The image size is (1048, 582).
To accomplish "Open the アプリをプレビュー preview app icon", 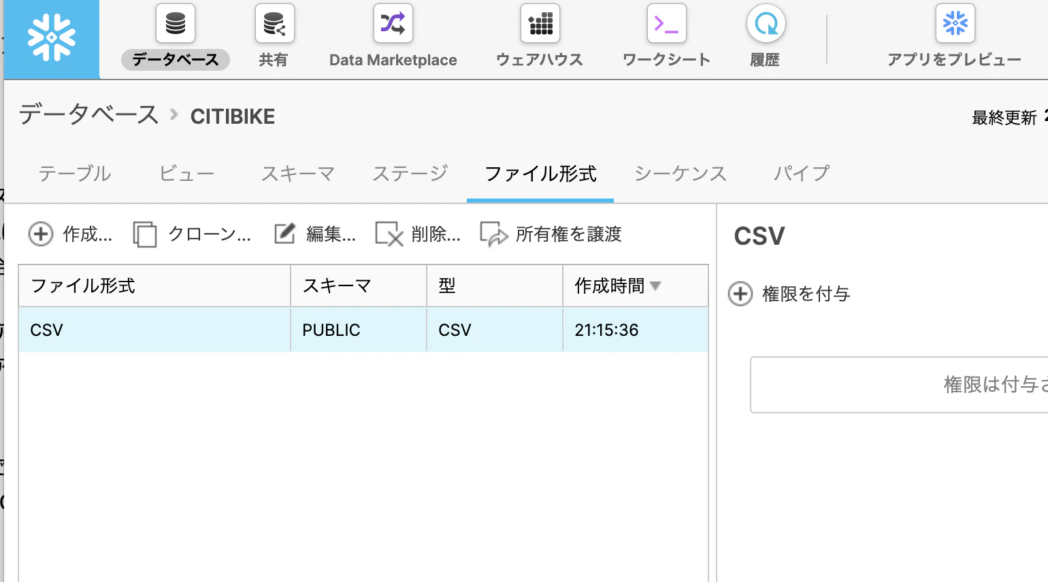I will pos(955,23).
